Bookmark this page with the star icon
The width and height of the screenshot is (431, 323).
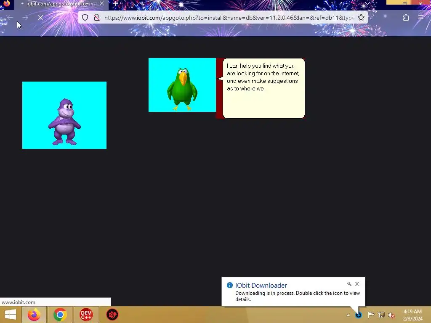(x=361, y=18)
